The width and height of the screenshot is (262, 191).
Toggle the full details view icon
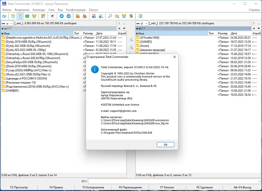tap(20, 16)
